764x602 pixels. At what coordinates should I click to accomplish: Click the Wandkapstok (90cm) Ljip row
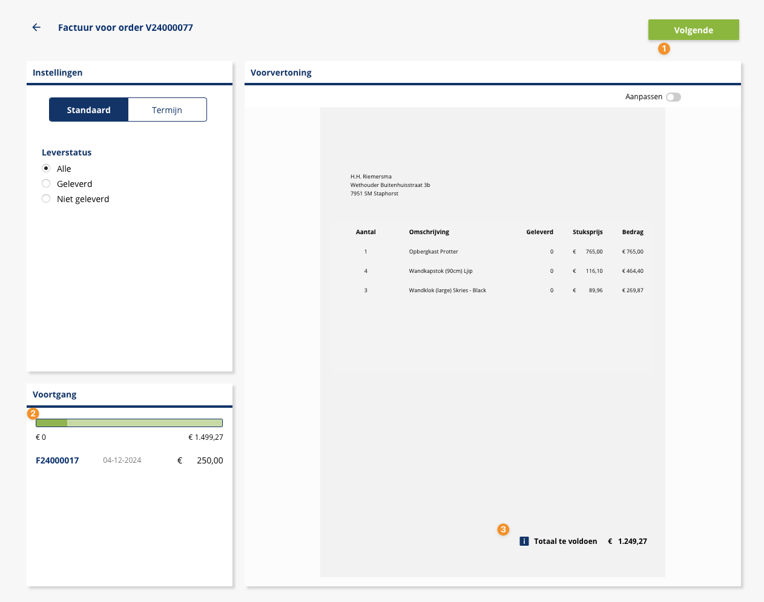[441, 271]
